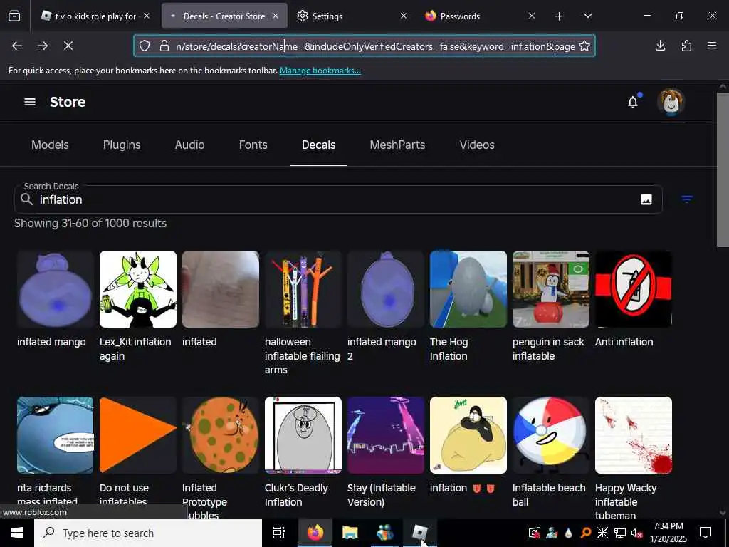This screenshot has height=547, width=729.
Task: Open Happy Wacky inflatable tubeman thumbnail
Action: (x=634, y=435)
